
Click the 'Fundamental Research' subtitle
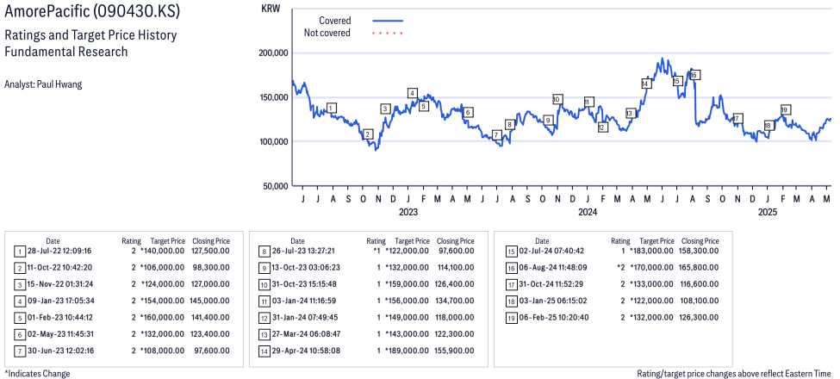tap(65, 52)
